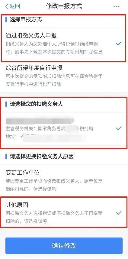Click the 确认修改 button

point(64,246)
